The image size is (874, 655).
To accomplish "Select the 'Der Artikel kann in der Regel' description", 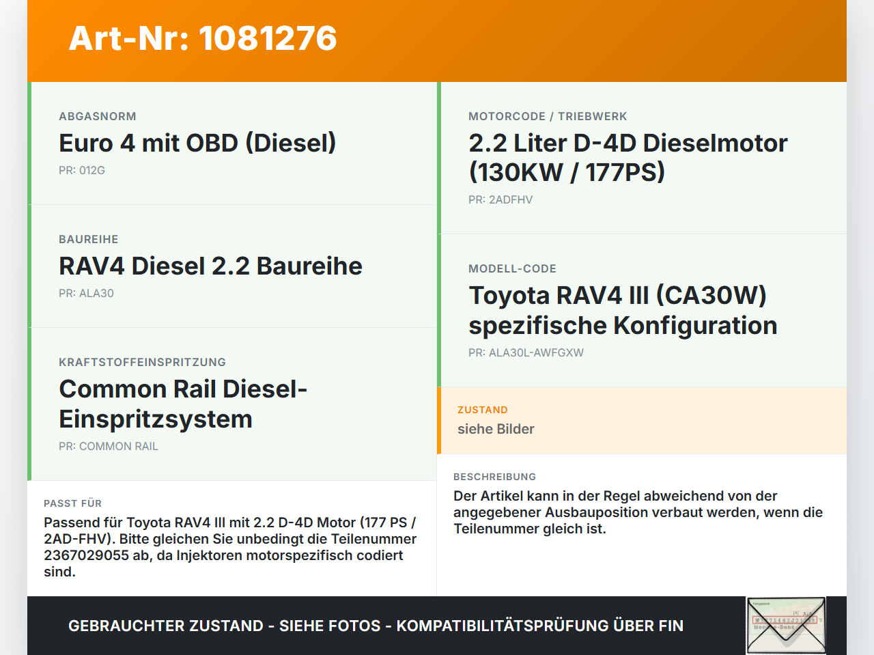I will [638, 512].
